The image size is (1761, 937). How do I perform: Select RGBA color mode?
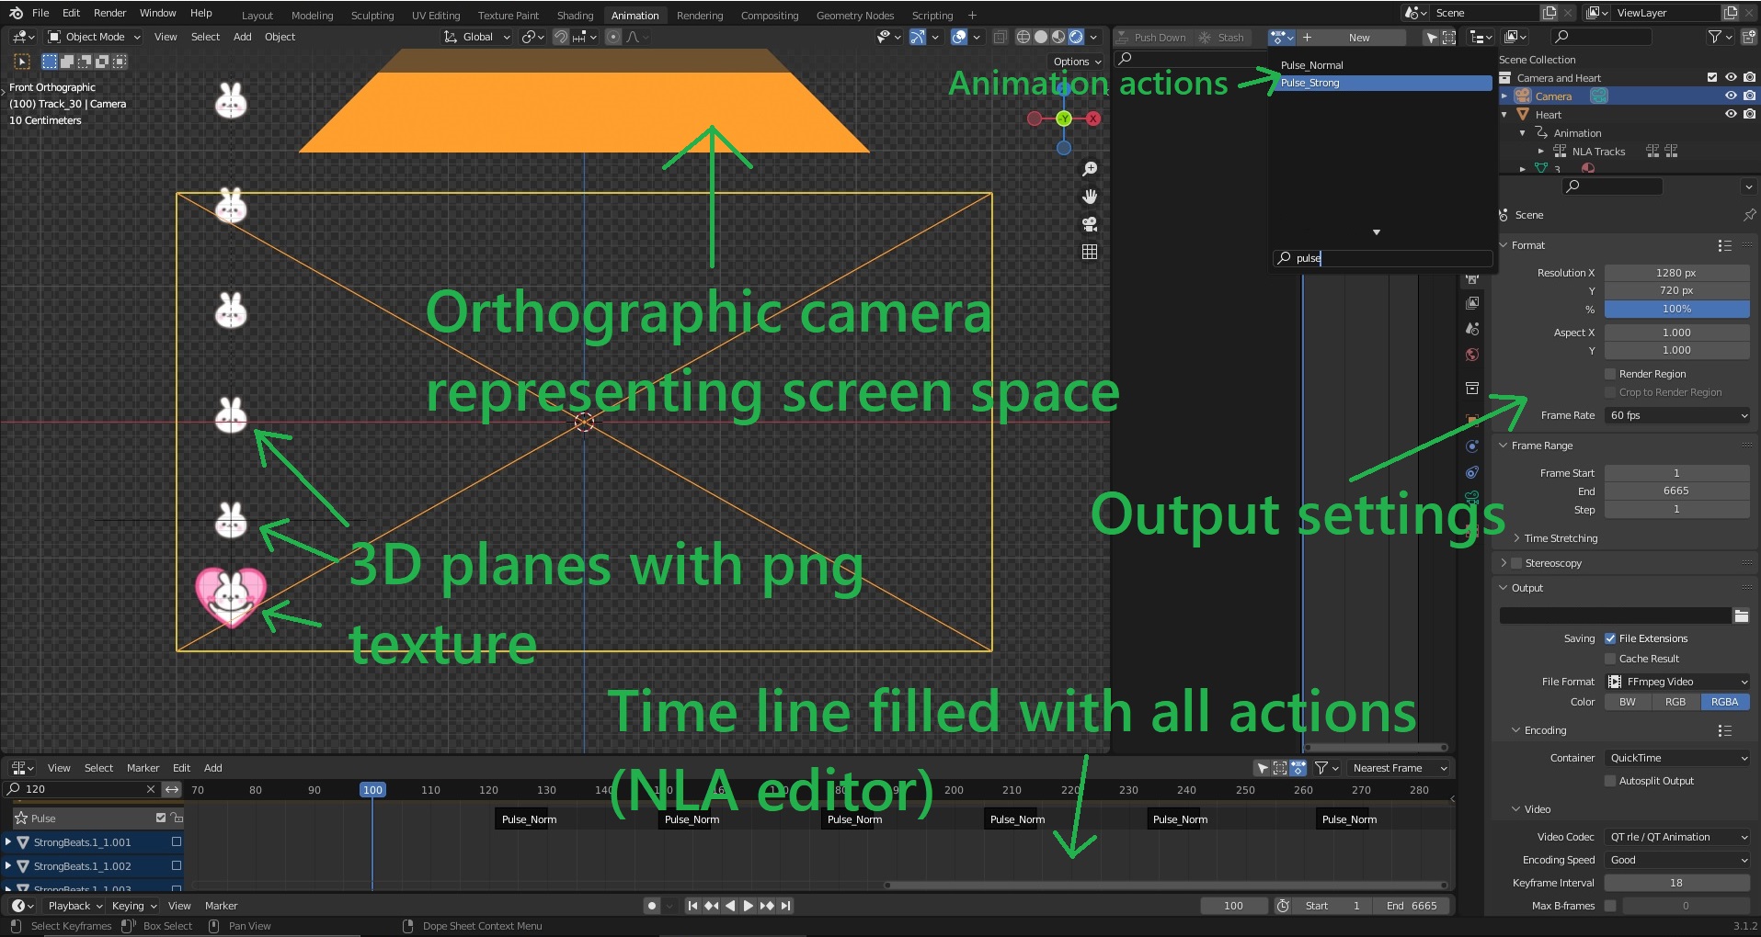pos(1724,702)
